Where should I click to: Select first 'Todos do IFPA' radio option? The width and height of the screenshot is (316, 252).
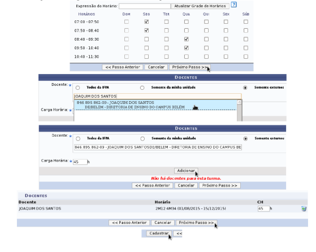pyautogui.click(x=78, y=88)
